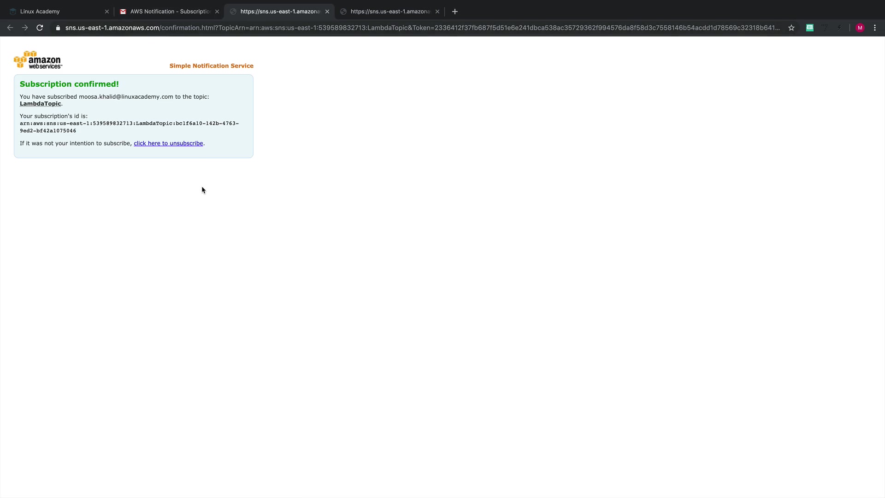
Task: Open the Chrome three-dot menu
Action: point(875,28)
